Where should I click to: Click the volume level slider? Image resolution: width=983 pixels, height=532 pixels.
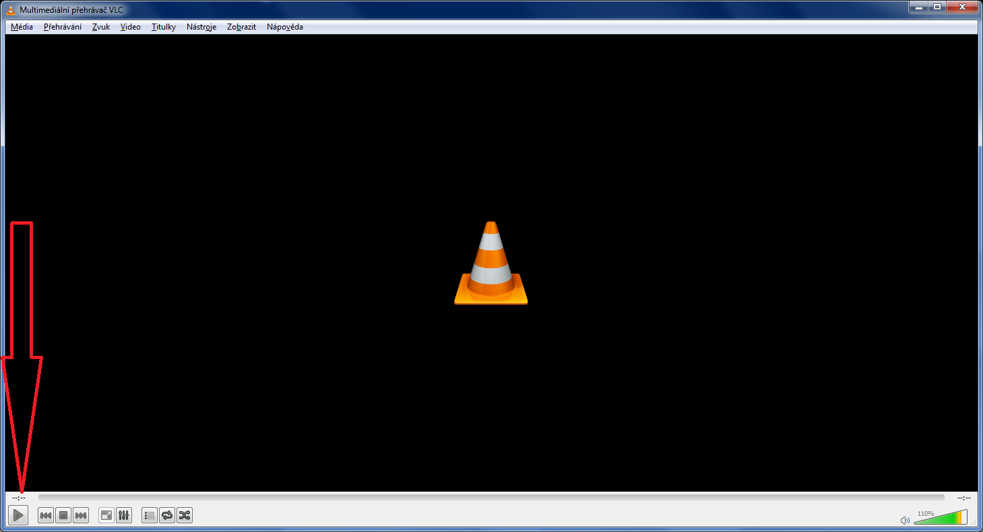pos(940,519)
